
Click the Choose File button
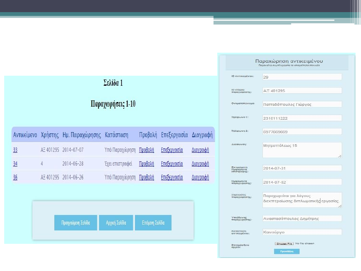284,243
